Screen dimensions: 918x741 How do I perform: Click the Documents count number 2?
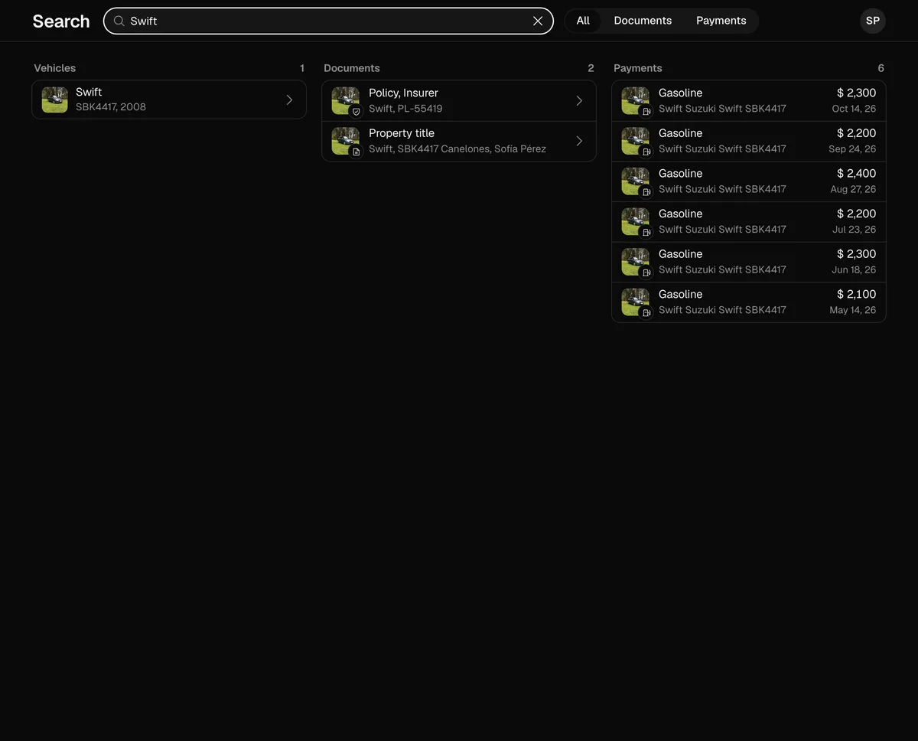point(591,68)
